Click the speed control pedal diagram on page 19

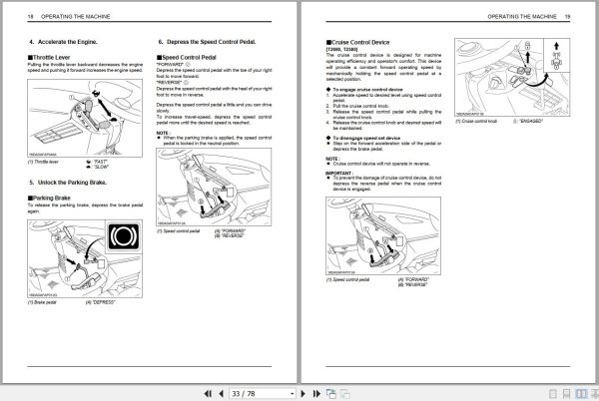pyautogui.click(x=383, y=235)
